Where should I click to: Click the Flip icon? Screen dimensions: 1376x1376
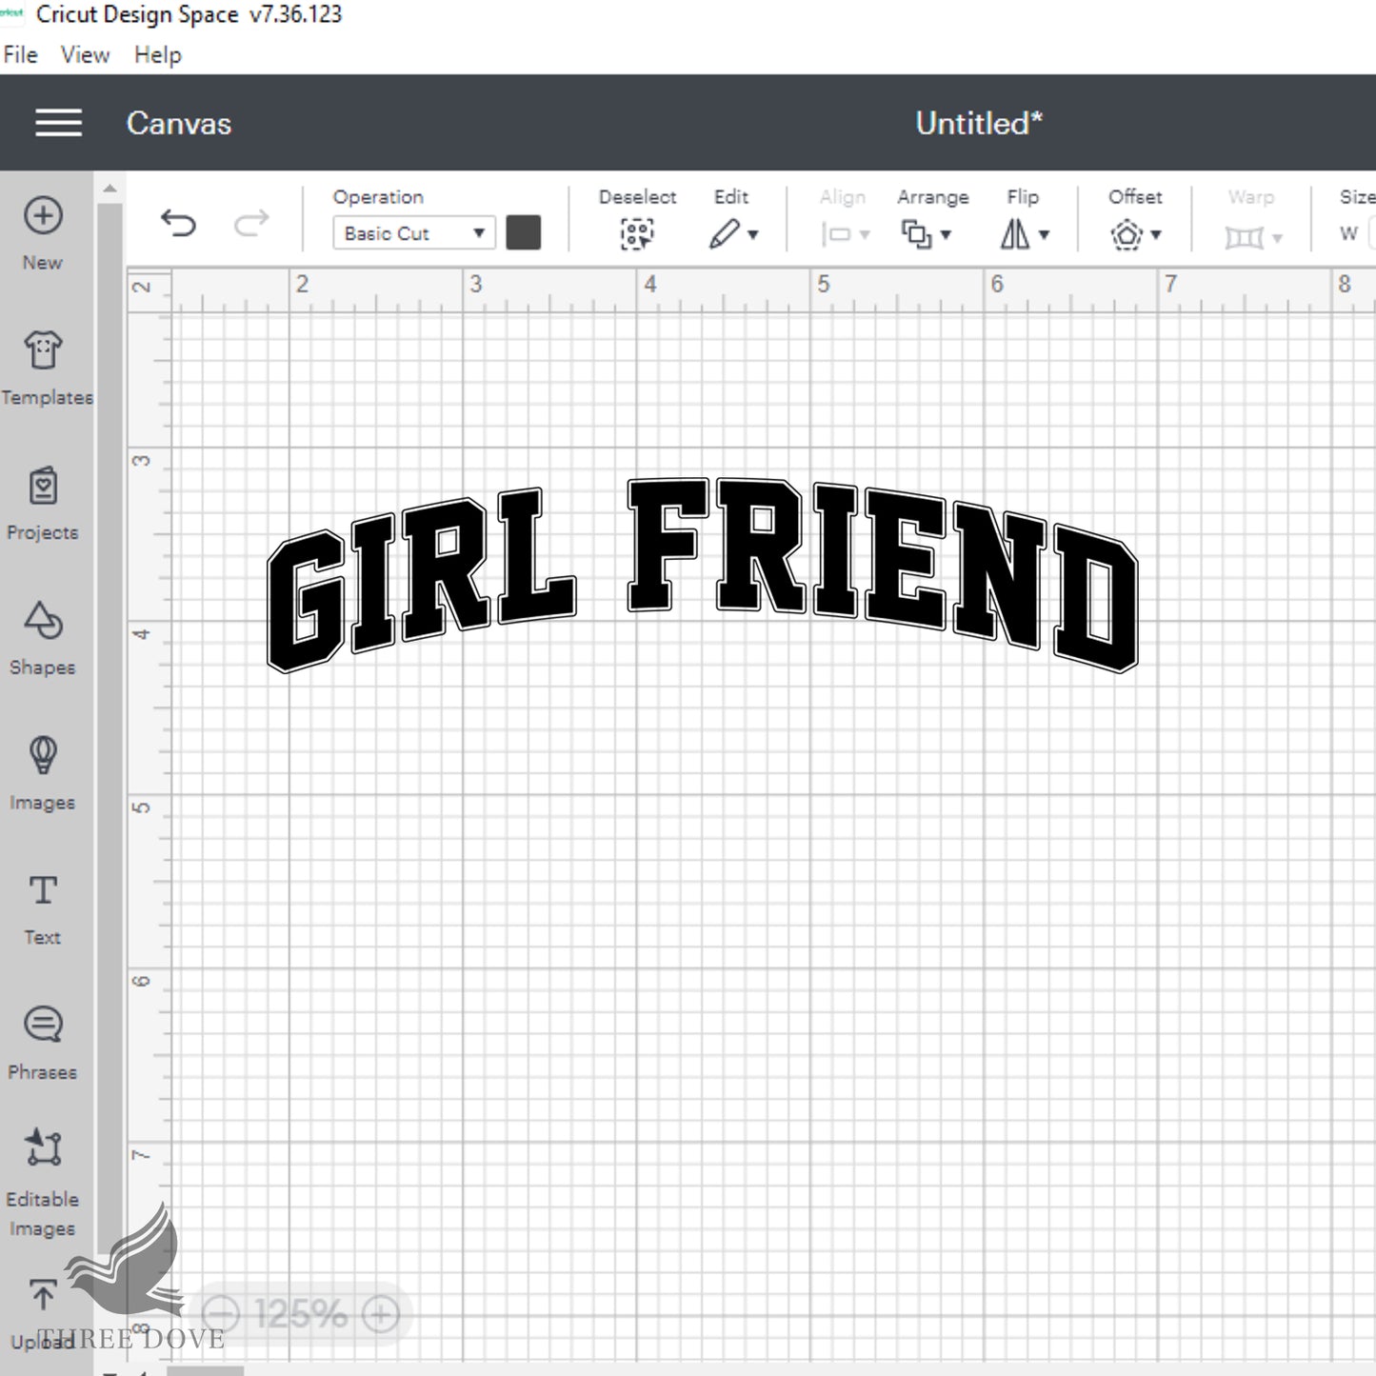1015,233
